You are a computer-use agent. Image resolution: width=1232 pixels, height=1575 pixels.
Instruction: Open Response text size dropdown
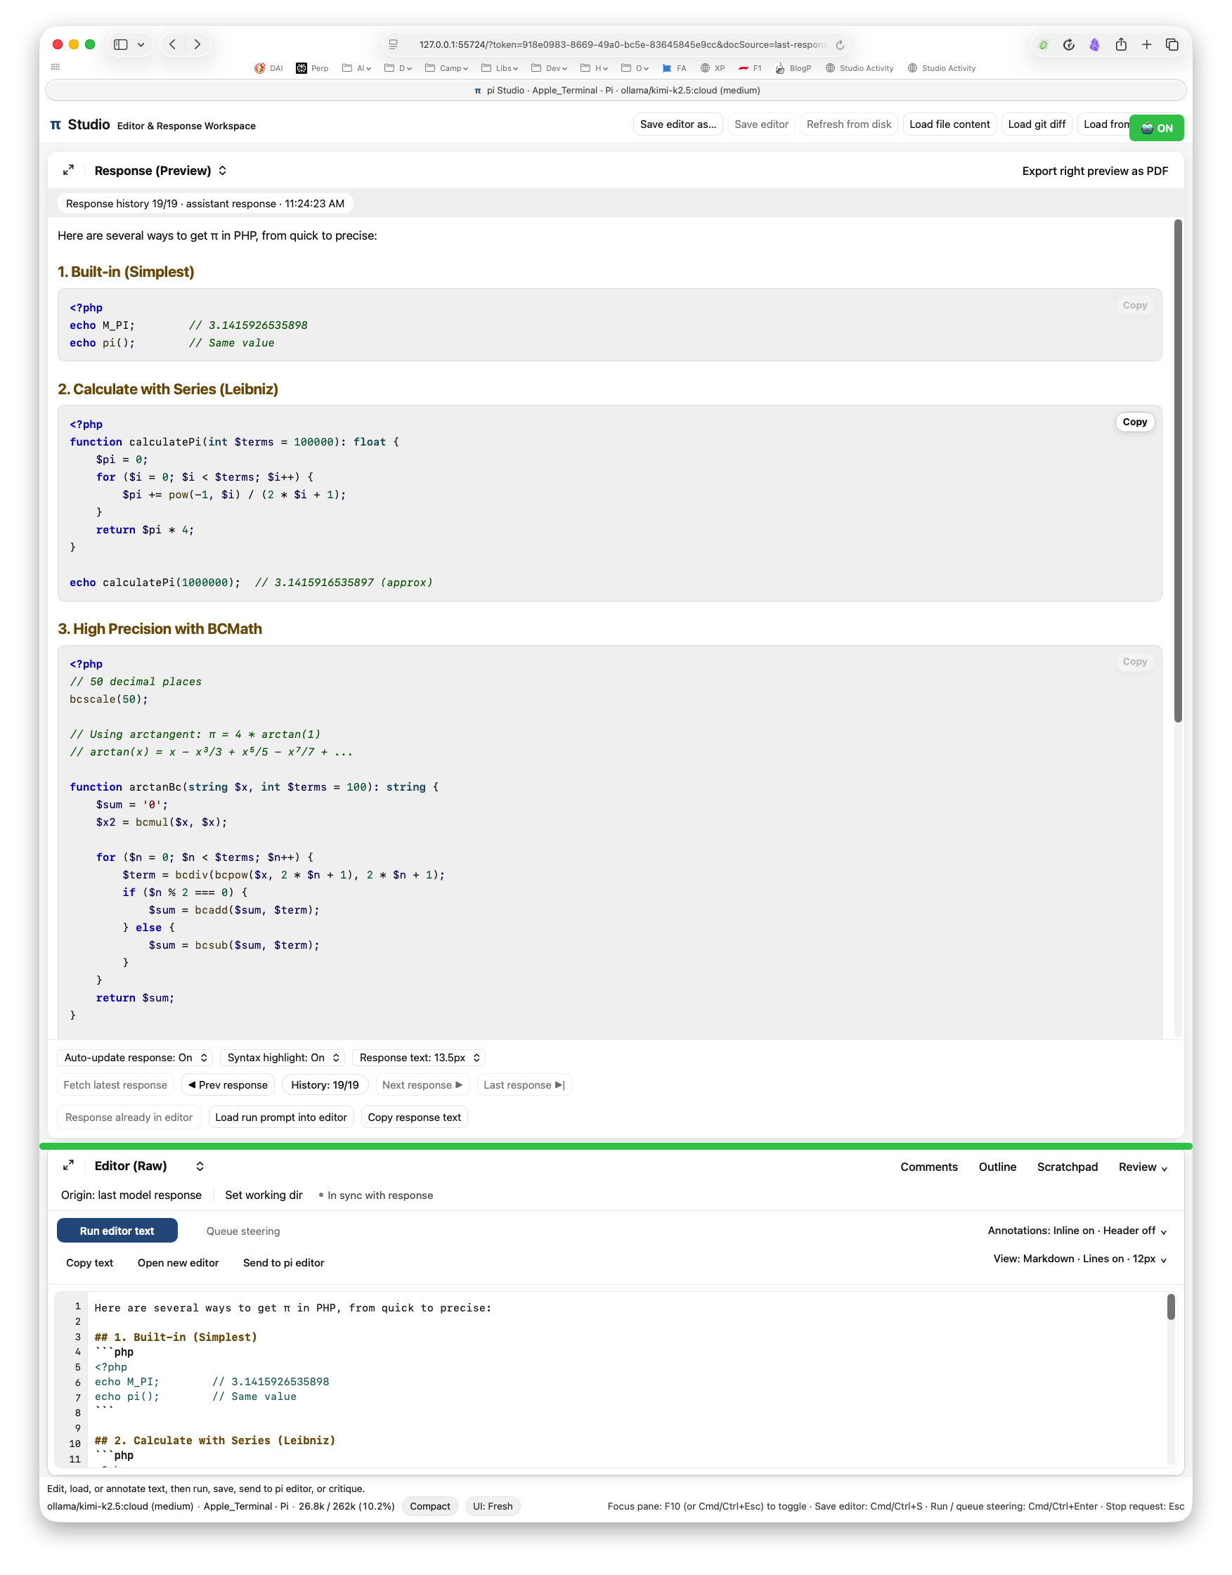418,1057
